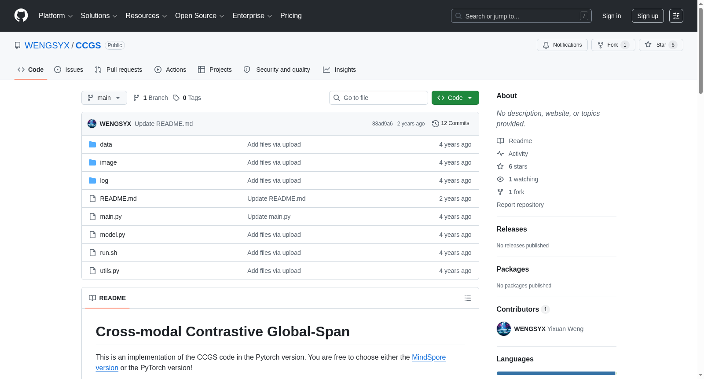This screenshot has width=704, height=379.
Task: Click the run.sh file icon
Action: pyautogui.click(x=92, y=253)
